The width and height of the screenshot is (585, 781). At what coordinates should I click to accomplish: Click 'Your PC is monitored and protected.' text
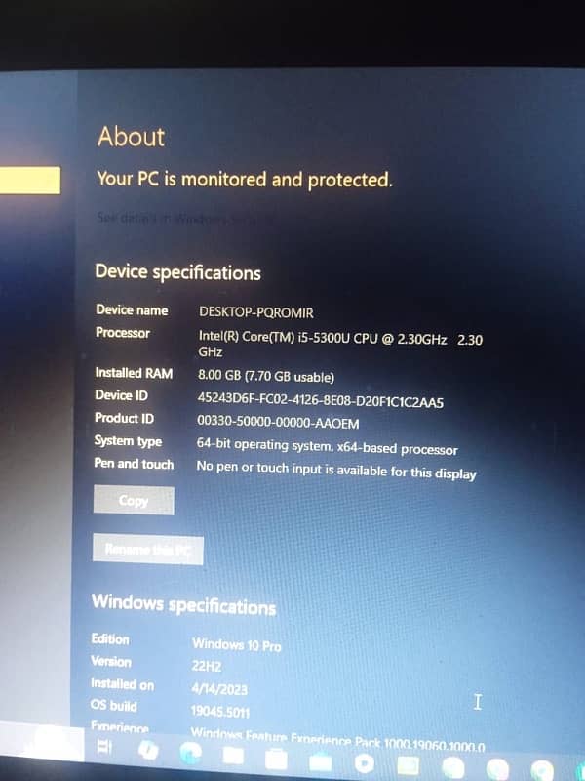click(245, 179)
